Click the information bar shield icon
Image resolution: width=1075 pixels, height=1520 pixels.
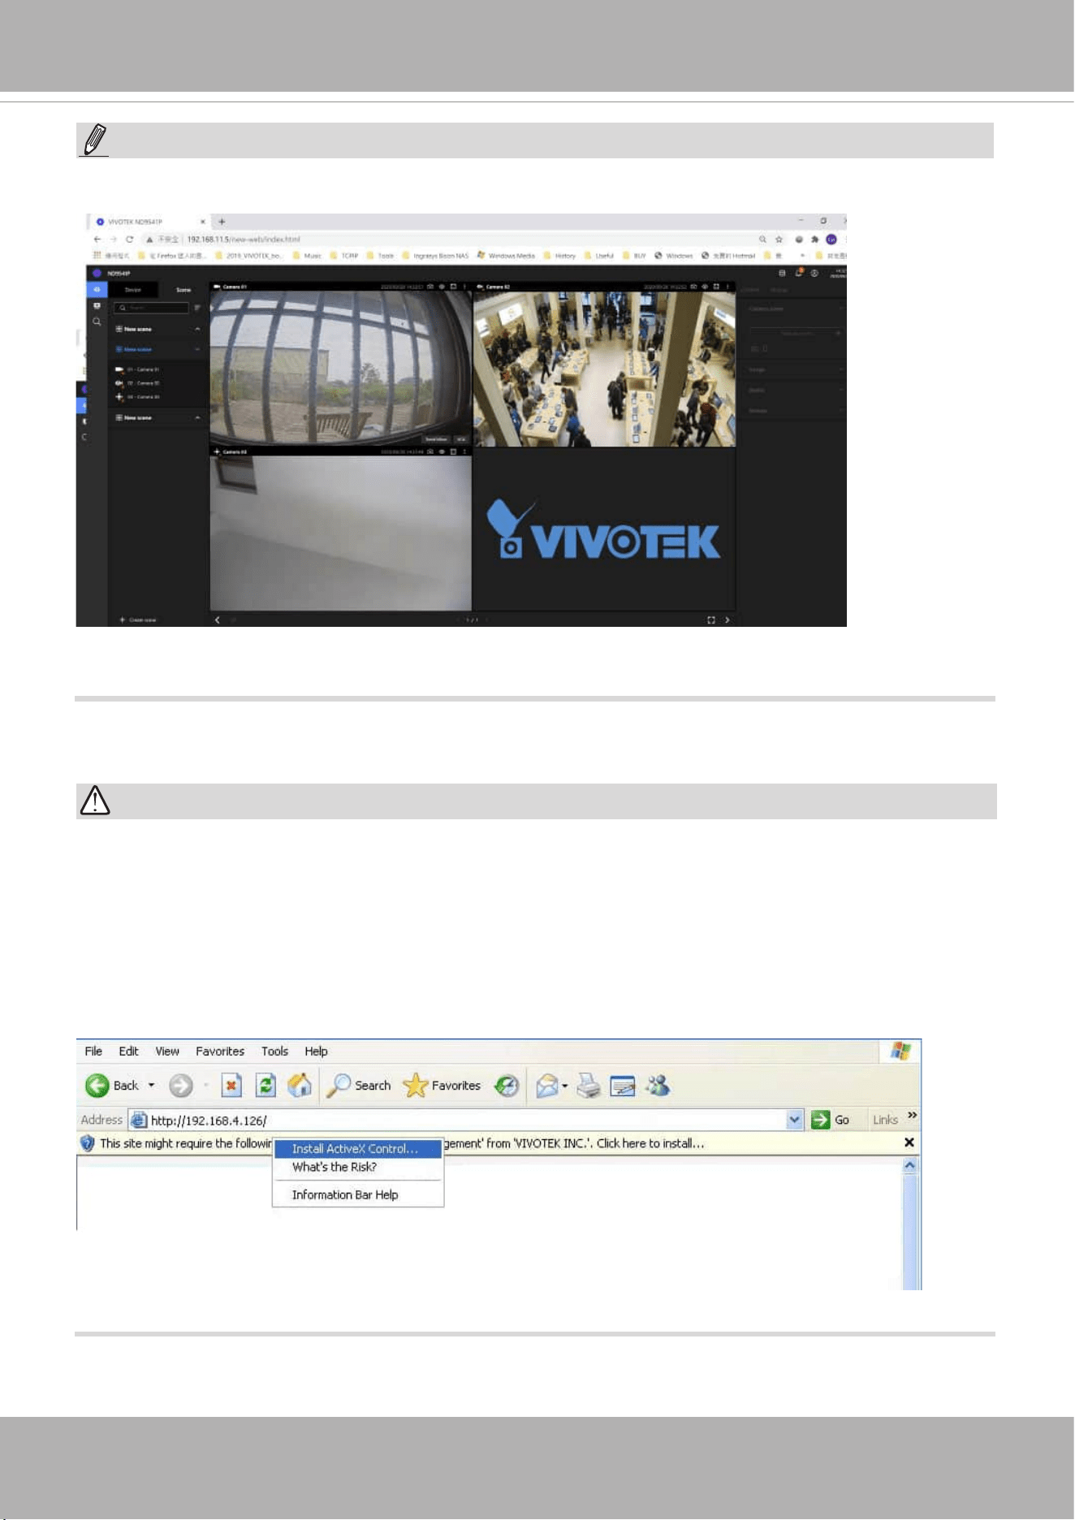point(88,1143)
